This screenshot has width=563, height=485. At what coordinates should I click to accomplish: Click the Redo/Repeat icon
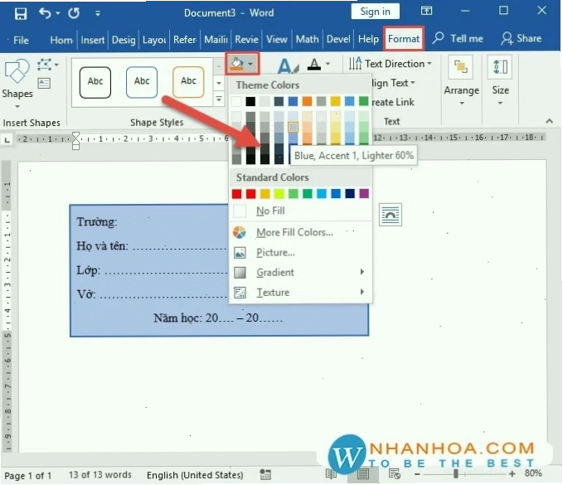tap(74, 13)
